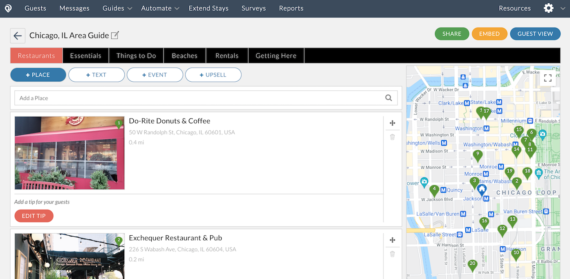570x279 pixels.
Task: Open settings via the gear icon
Action: tap(548, 8)
